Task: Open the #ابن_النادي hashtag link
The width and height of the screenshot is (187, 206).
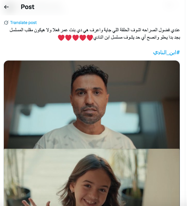Action: (x=167, y=53)
